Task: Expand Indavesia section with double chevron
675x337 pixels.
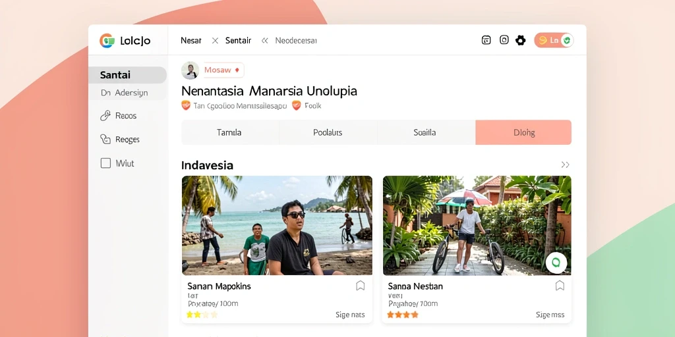Action: [x=565, y=165]
